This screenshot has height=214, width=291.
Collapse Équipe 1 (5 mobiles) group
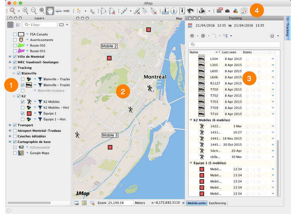[x=191, y=163]
